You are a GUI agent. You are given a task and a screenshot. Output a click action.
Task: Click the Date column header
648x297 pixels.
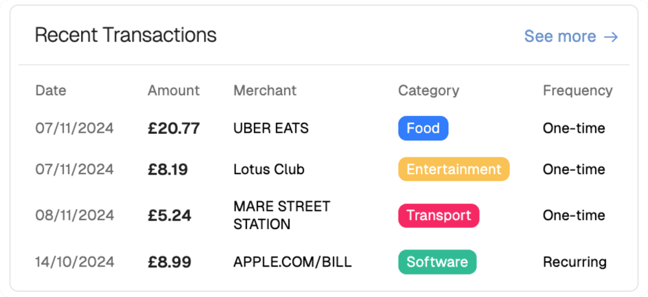pyautogui.click(x=51, y=91)
